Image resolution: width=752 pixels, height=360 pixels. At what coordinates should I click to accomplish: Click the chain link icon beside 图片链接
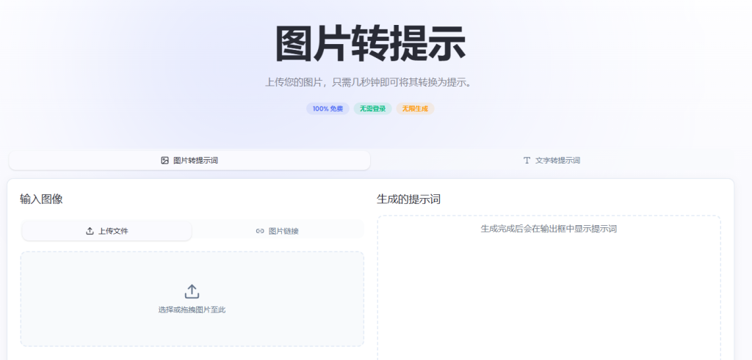pyautogui.click(x=259, y=231)
